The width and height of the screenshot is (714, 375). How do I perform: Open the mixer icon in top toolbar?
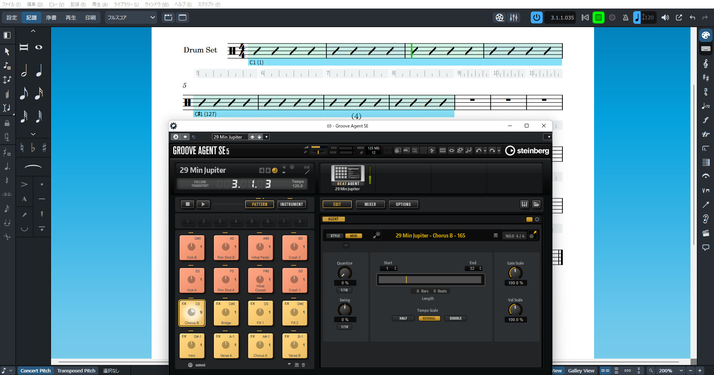click(514, 17)
